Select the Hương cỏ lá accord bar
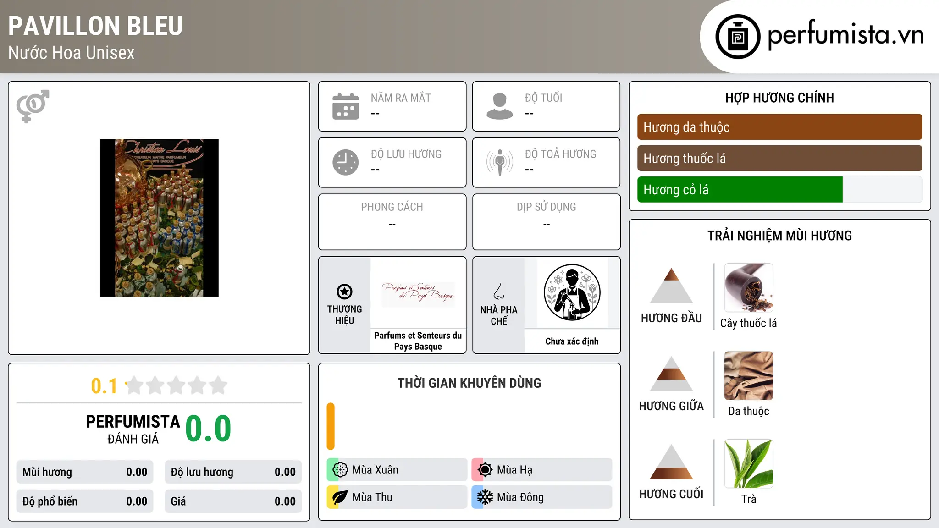The height and width of the screenshot is (528, 939). point(779,189)
